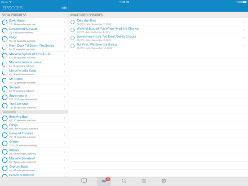Viewport: 248px width, 186px height.
Task: Click the battery indicator in status bar
Action: click(244, 2)
